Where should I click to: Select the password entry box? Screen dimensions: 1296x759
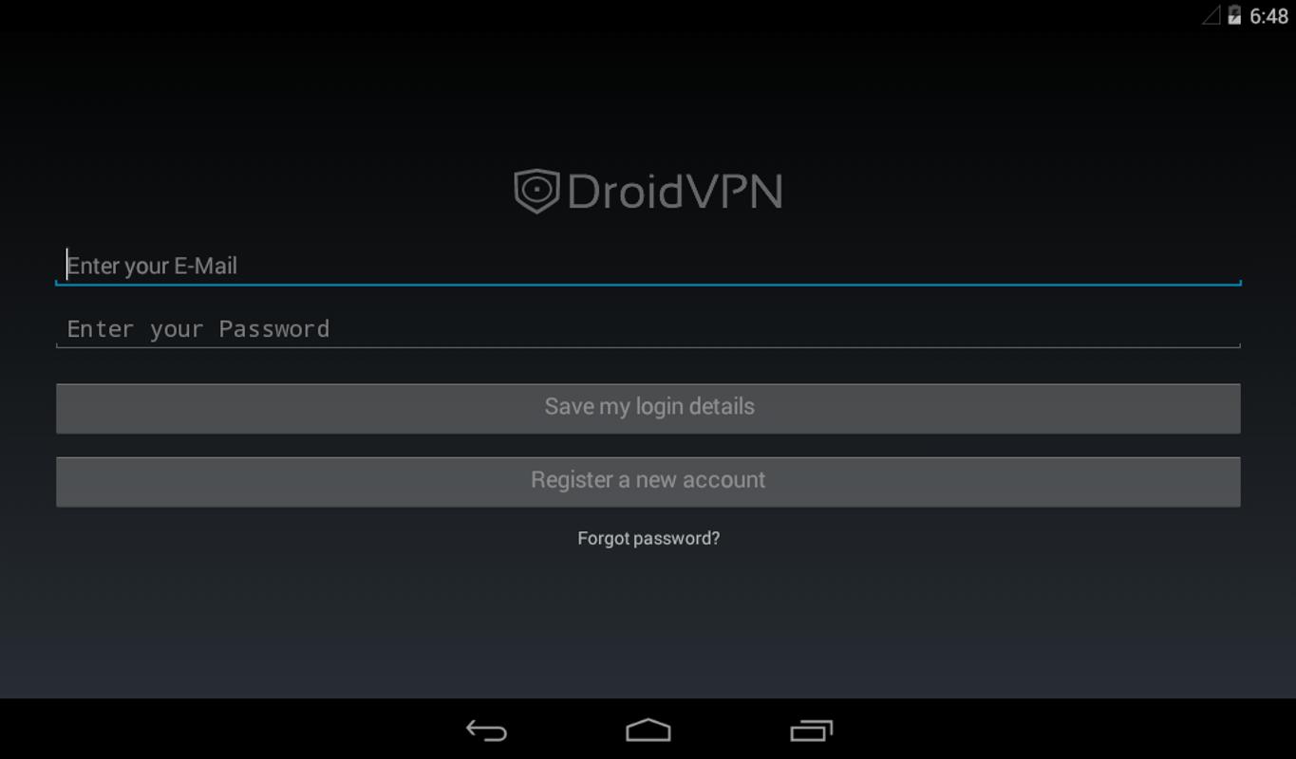648,328
